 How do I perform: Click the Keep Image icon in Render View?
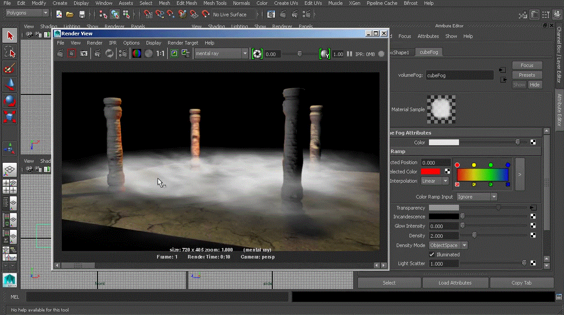pos(174,54)
